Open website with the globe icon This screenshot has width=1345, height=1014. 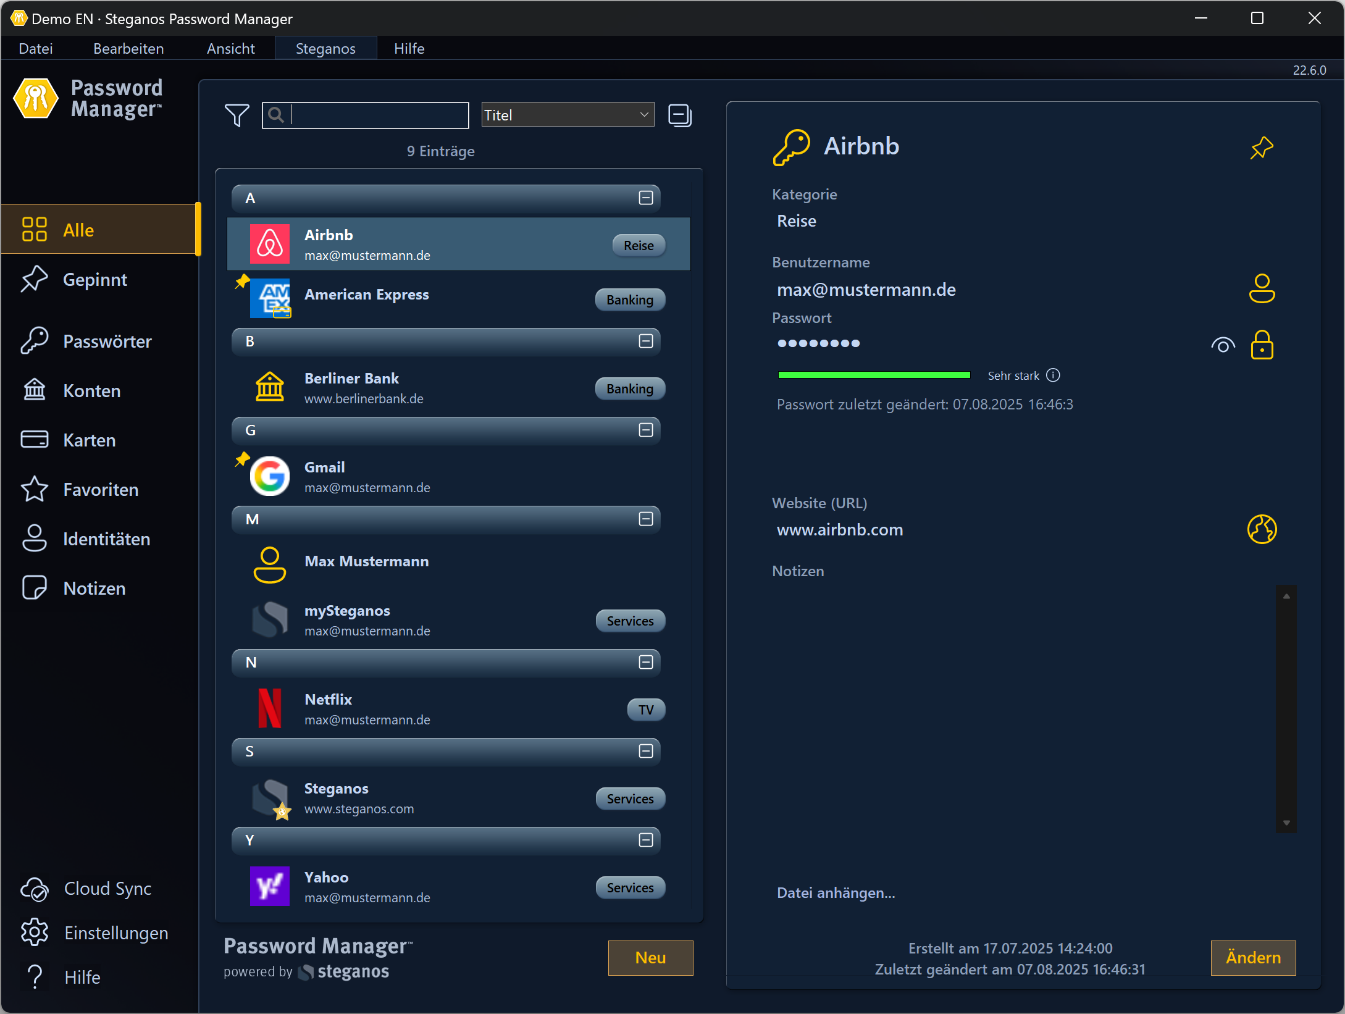click(x=1261, y=529)
